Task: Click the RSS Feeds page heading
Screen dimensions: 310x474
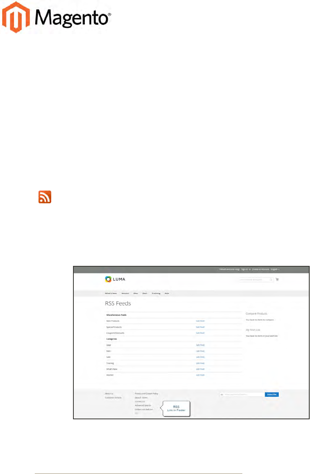Action: [118, 303]
